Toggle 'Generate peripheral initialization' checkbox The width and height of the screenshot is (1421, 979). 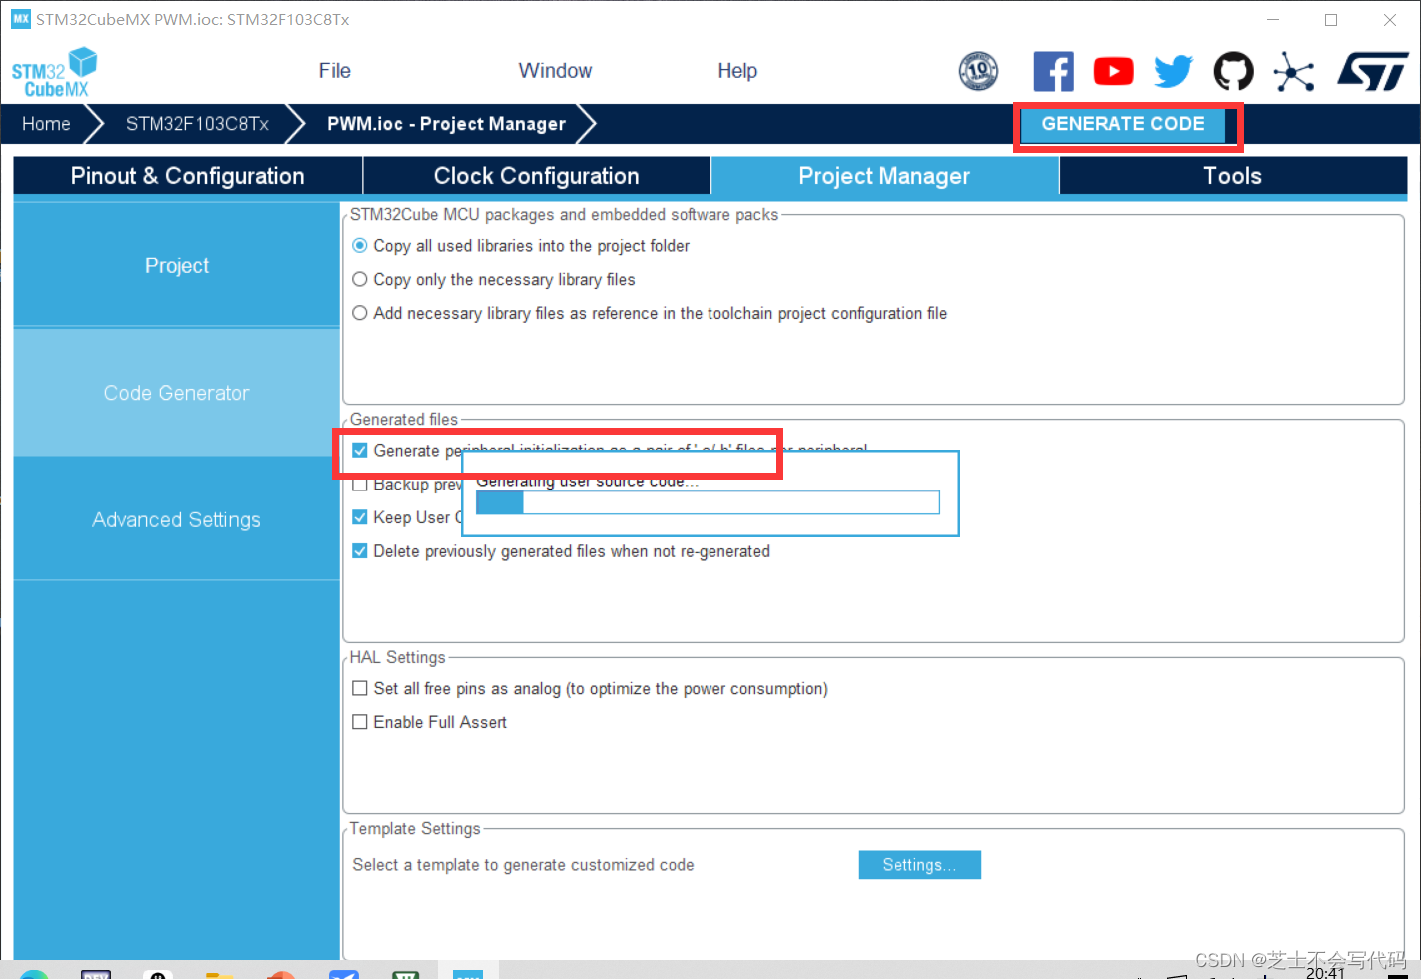pos(360,451)
